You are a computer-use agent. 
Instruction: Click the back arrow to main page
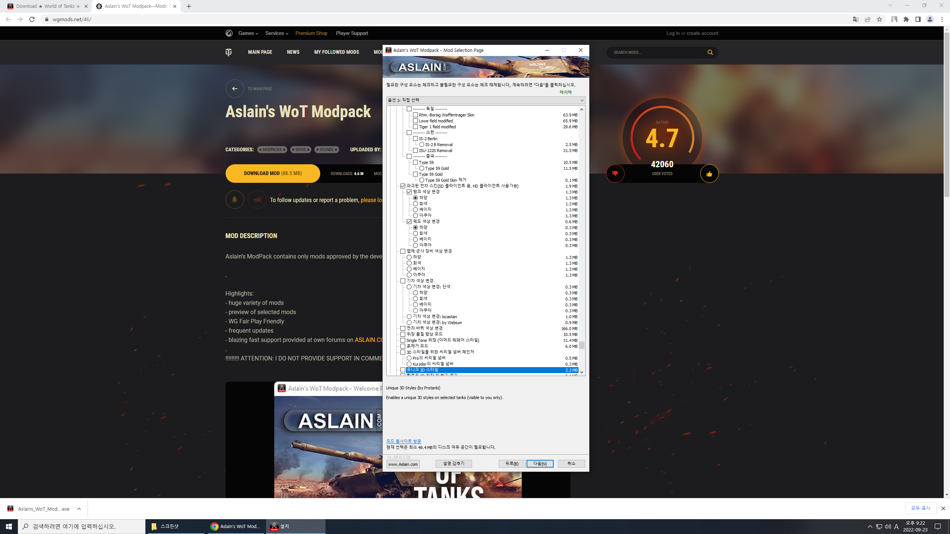click(x=235, y=89)
